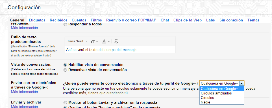This screenshot has height=108, width=272.
Task: Select Desactivar vista de conversación
Action: (x=65, y=70)
